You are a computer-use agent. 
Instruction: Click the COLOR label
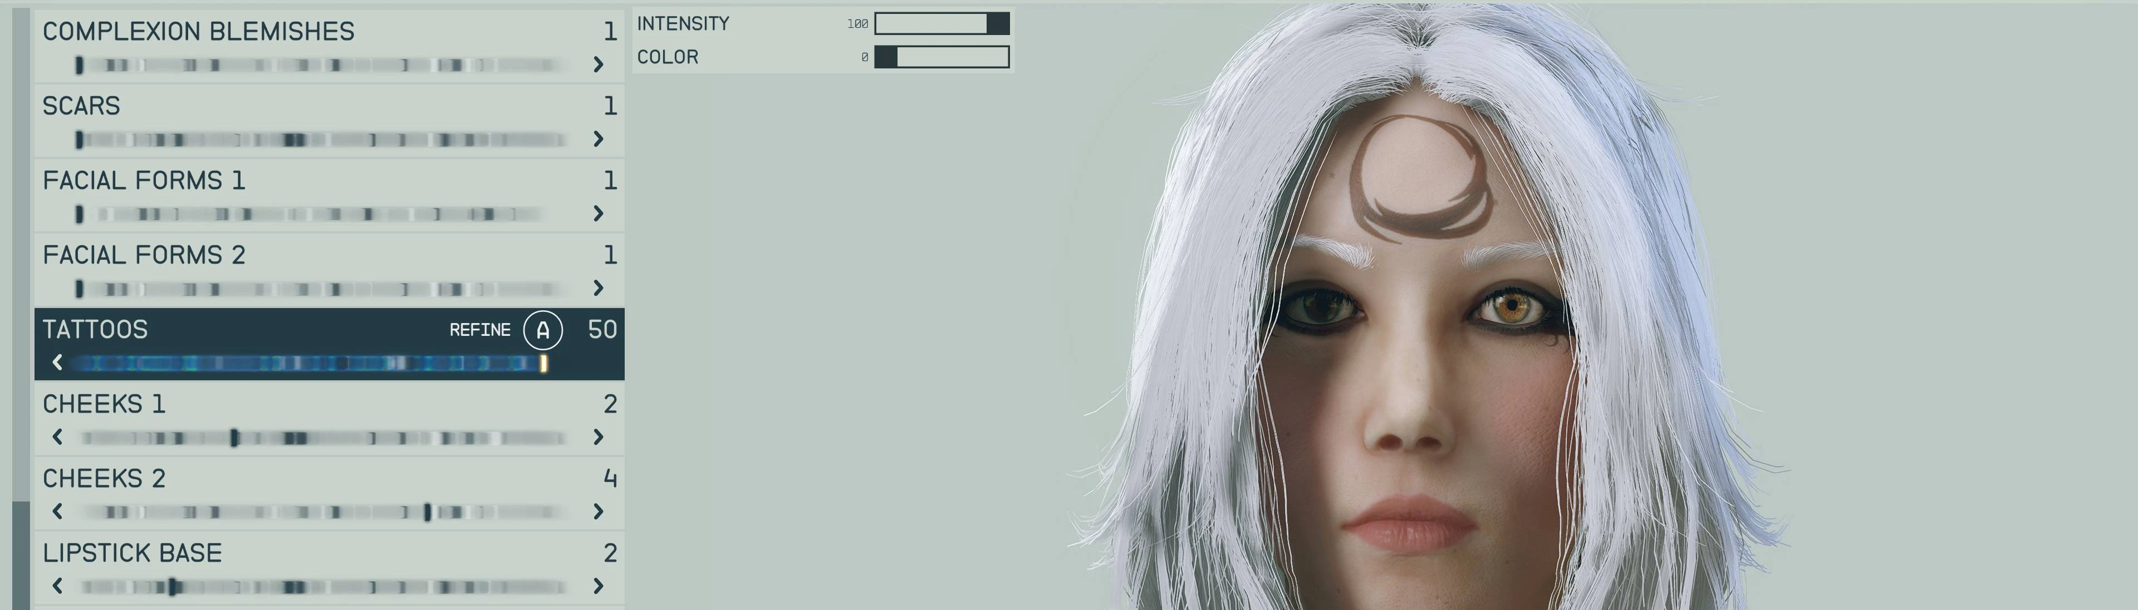(668, 57)
